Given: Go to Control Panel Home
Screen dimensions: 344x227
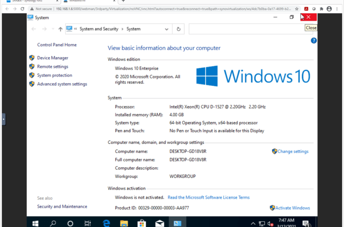Looking at the screenshot, I should click(x=57, y=45).
